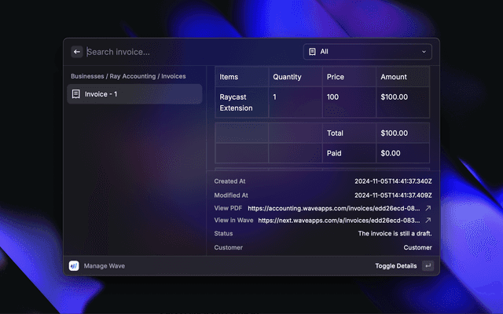Expand the All filter chevron
The height and width of the screenshot is (314, 503).
[x=424, y=52]
